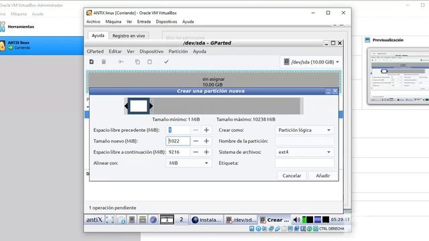The image size is (429, 241).
Task: Increase Espacio libre precedente with plus
Action: (x=206, y=130)
